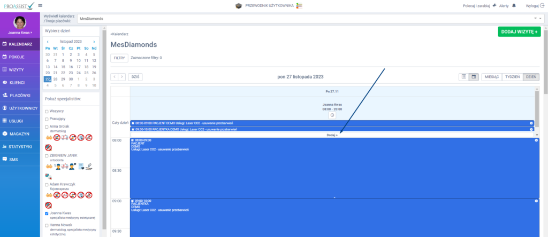The width and height of the screenshot is (548, 237).
Task: Toggle the hamburger menu next to ProAssist logo
Action: pos(41,6)
